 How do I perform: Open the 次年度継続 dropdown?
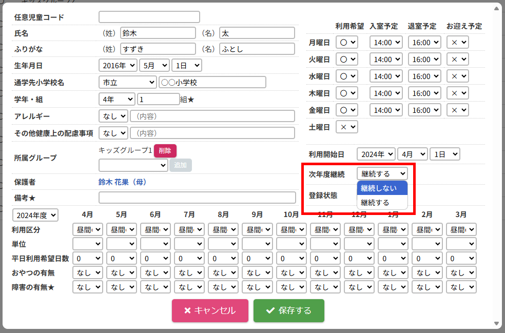pos(382,174)
